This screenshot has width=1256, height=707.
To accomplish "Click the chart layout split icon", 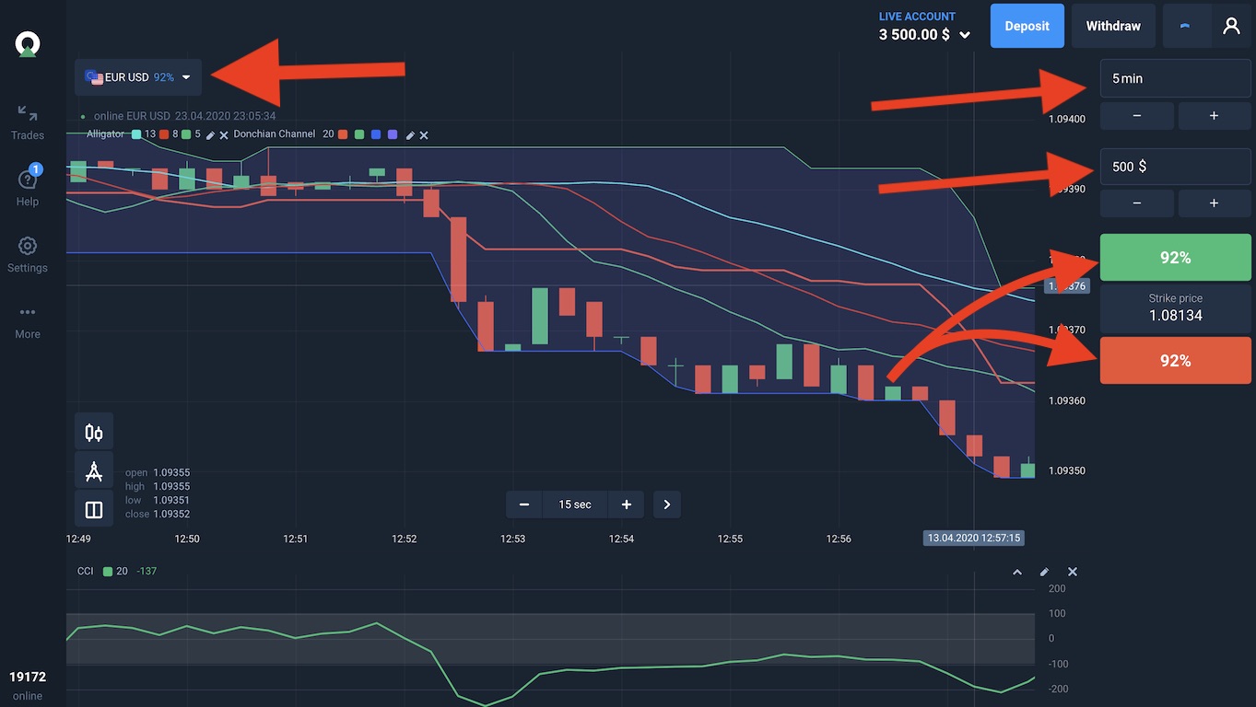I will point(94,509).
